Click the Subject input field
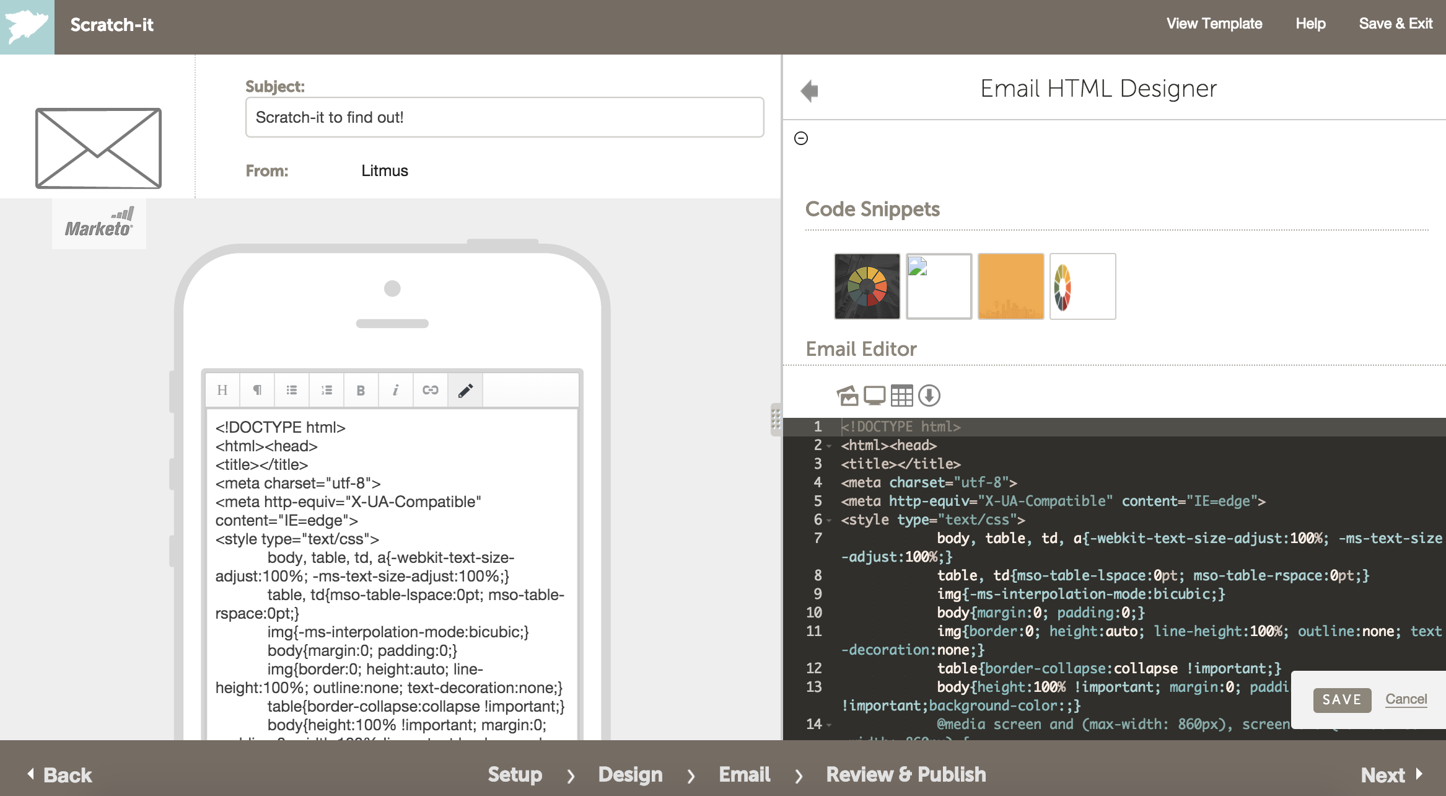Screen dimensions: 1446x796 coord(504,117)
